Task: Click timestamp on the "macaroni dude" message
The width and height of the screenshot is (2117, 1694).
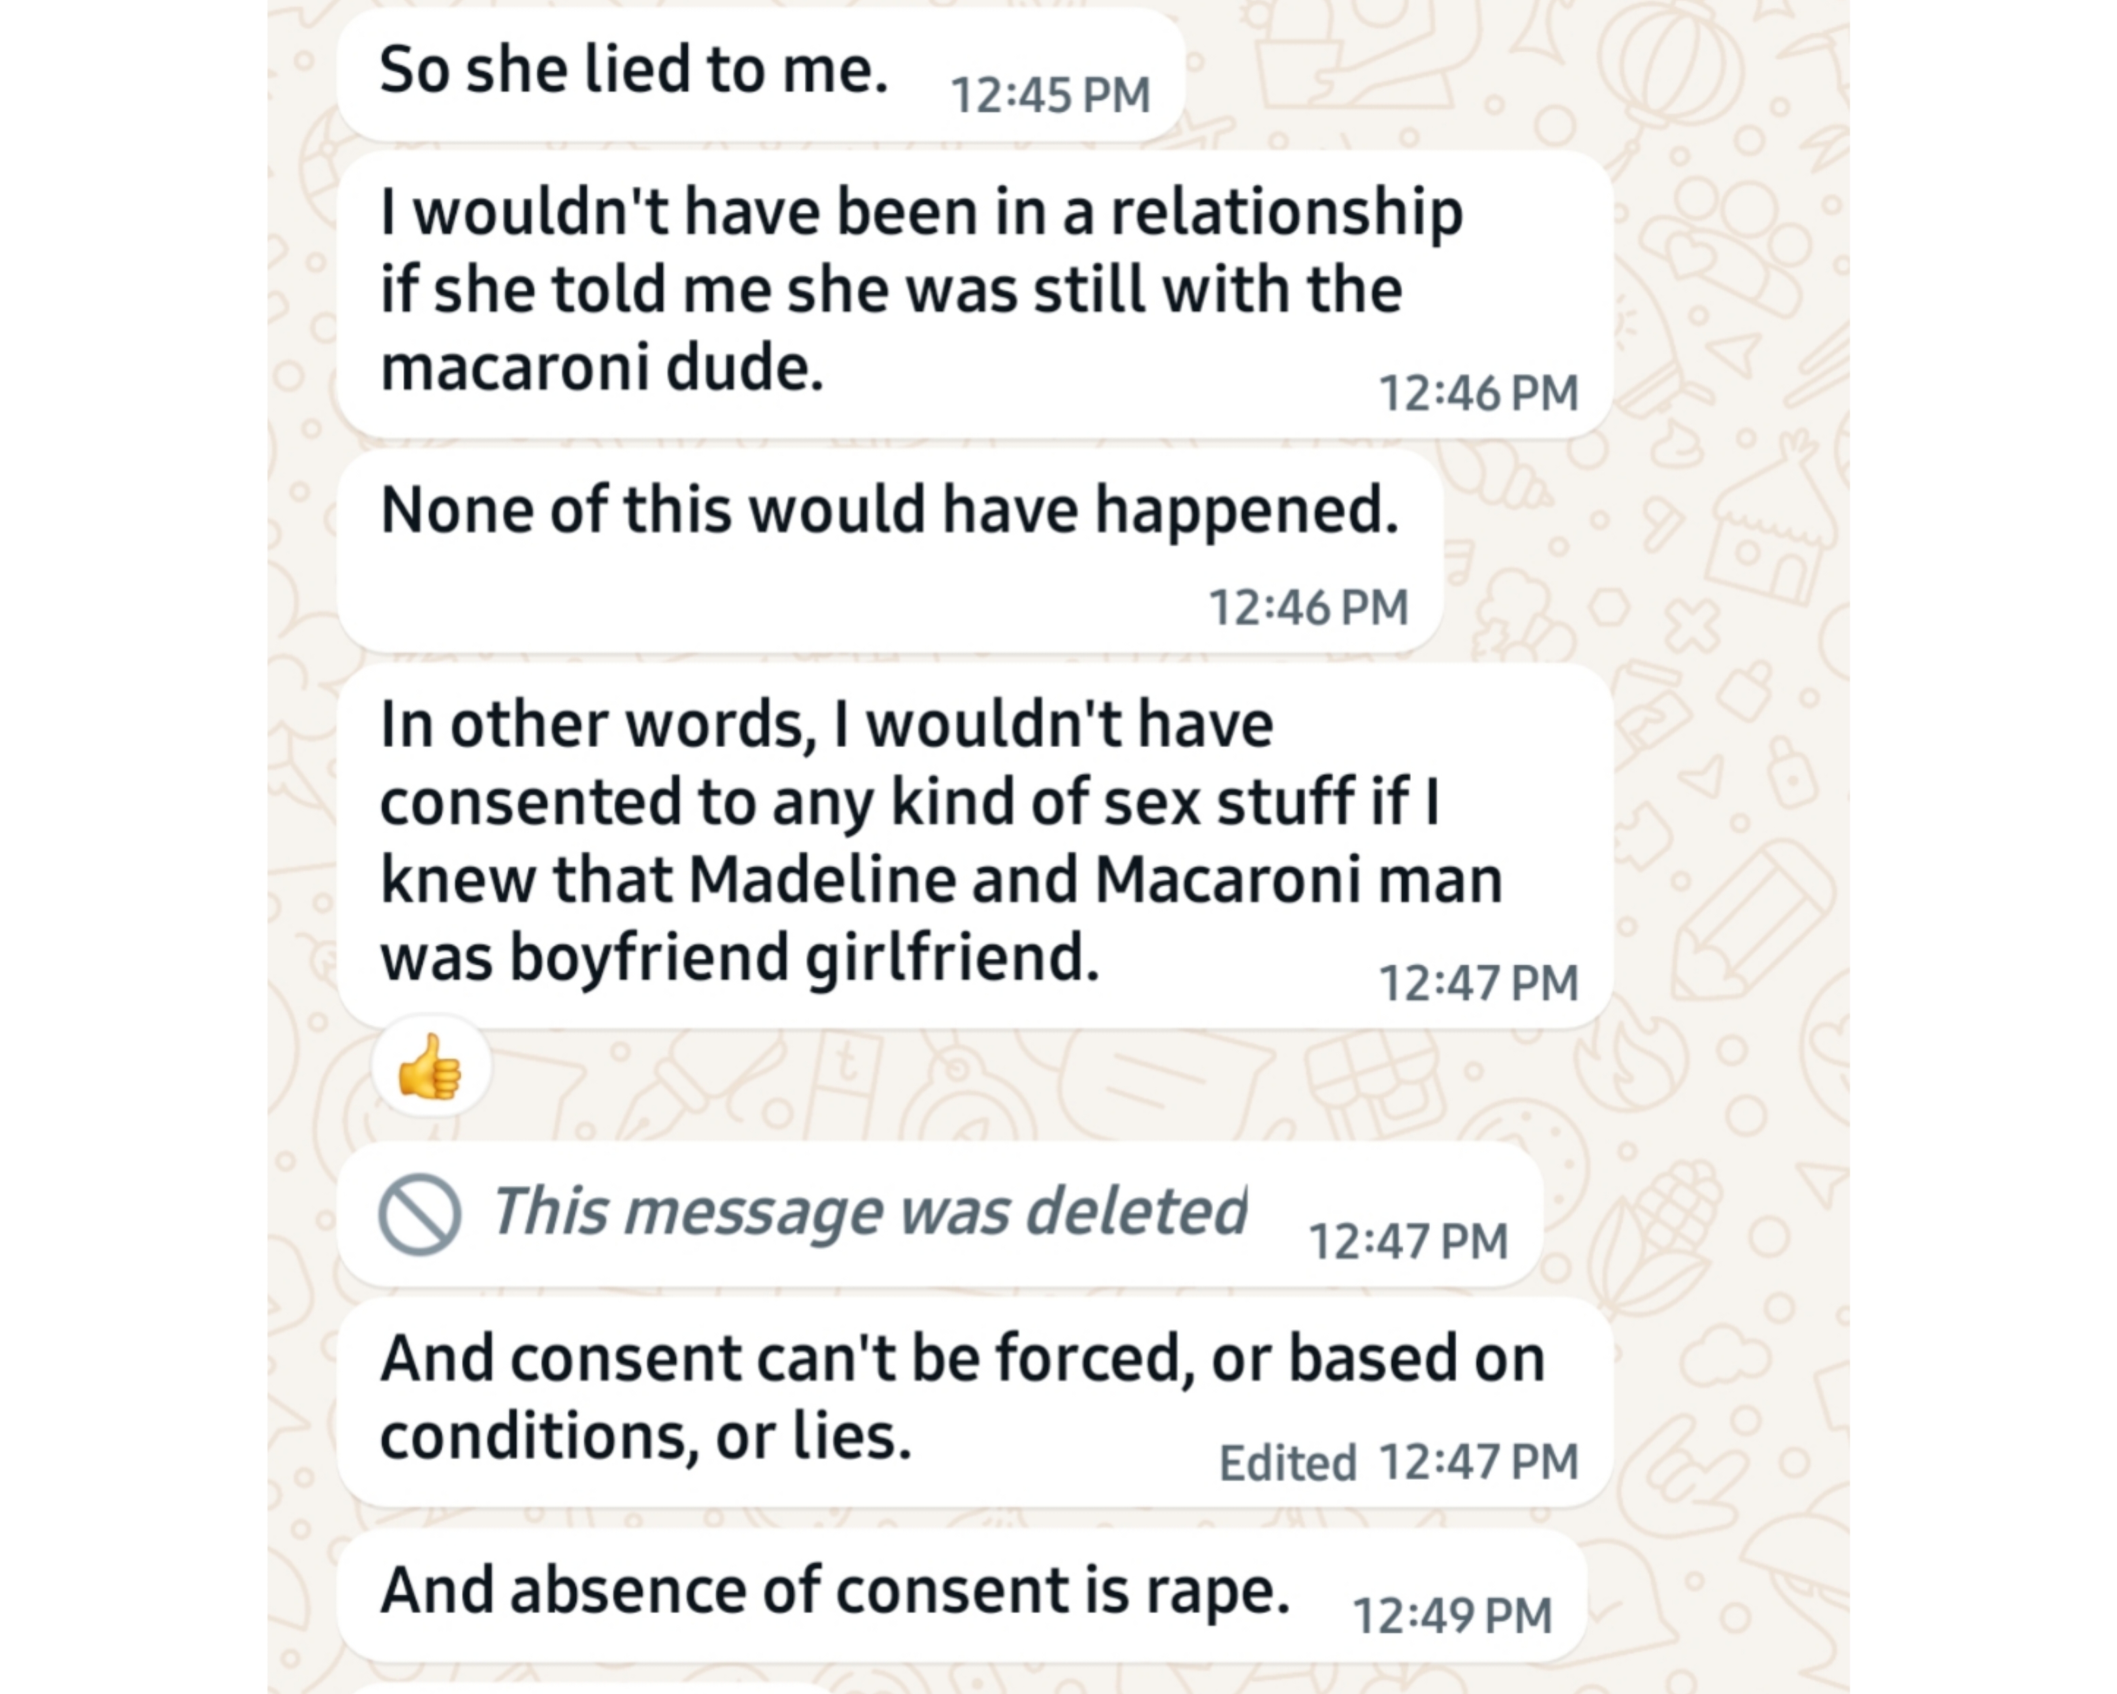Action: 1478,393
